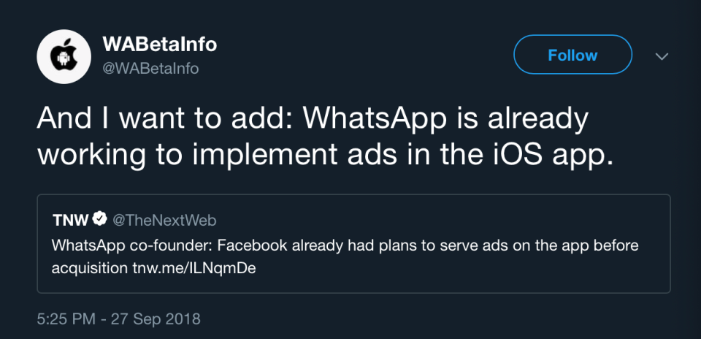Image resolution: width=701 pixels, height=339 pixels.
Task: Open the tweet options chevron menu
Action: pyautogui.click(x=662, y=56)
